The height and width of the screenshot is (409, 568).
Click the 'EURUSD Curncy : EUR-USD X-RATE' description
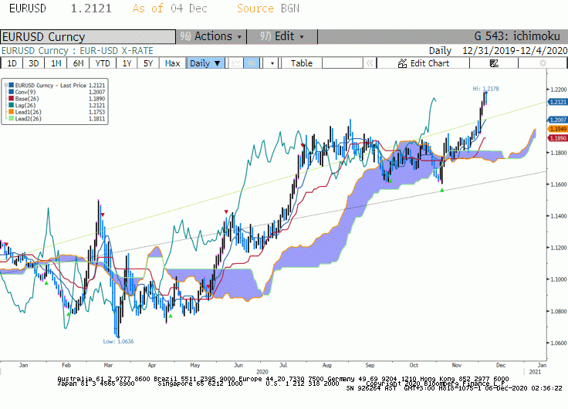click(x=77, y=51)
